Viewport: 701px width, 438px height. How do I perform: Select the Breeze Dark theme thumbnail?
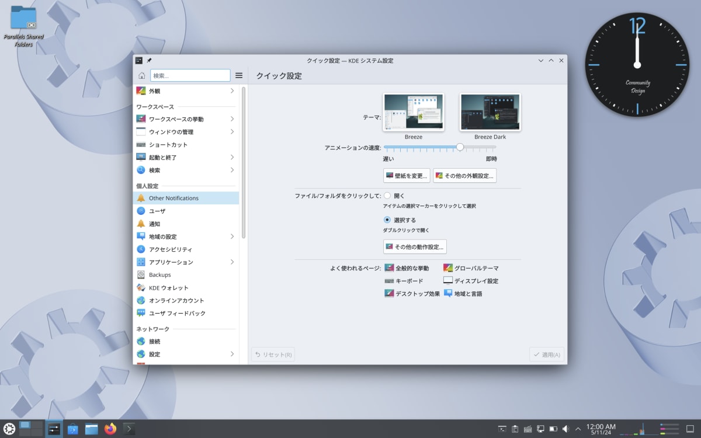click(490, 112)
